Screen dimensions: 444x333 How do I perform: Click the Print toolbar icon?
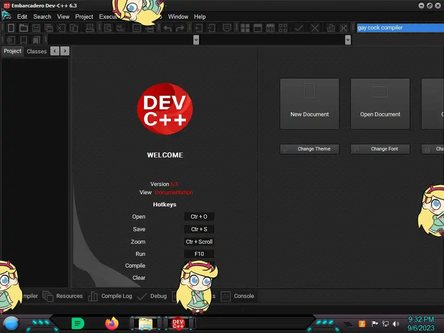(90, 28)
